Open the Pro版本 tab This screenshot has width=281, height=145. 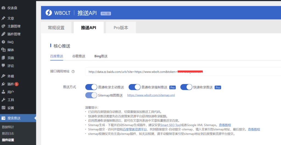tap(121, 28)
